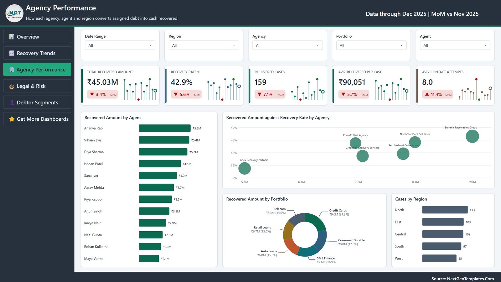Click the North region bar

click(x=445, y=210)
